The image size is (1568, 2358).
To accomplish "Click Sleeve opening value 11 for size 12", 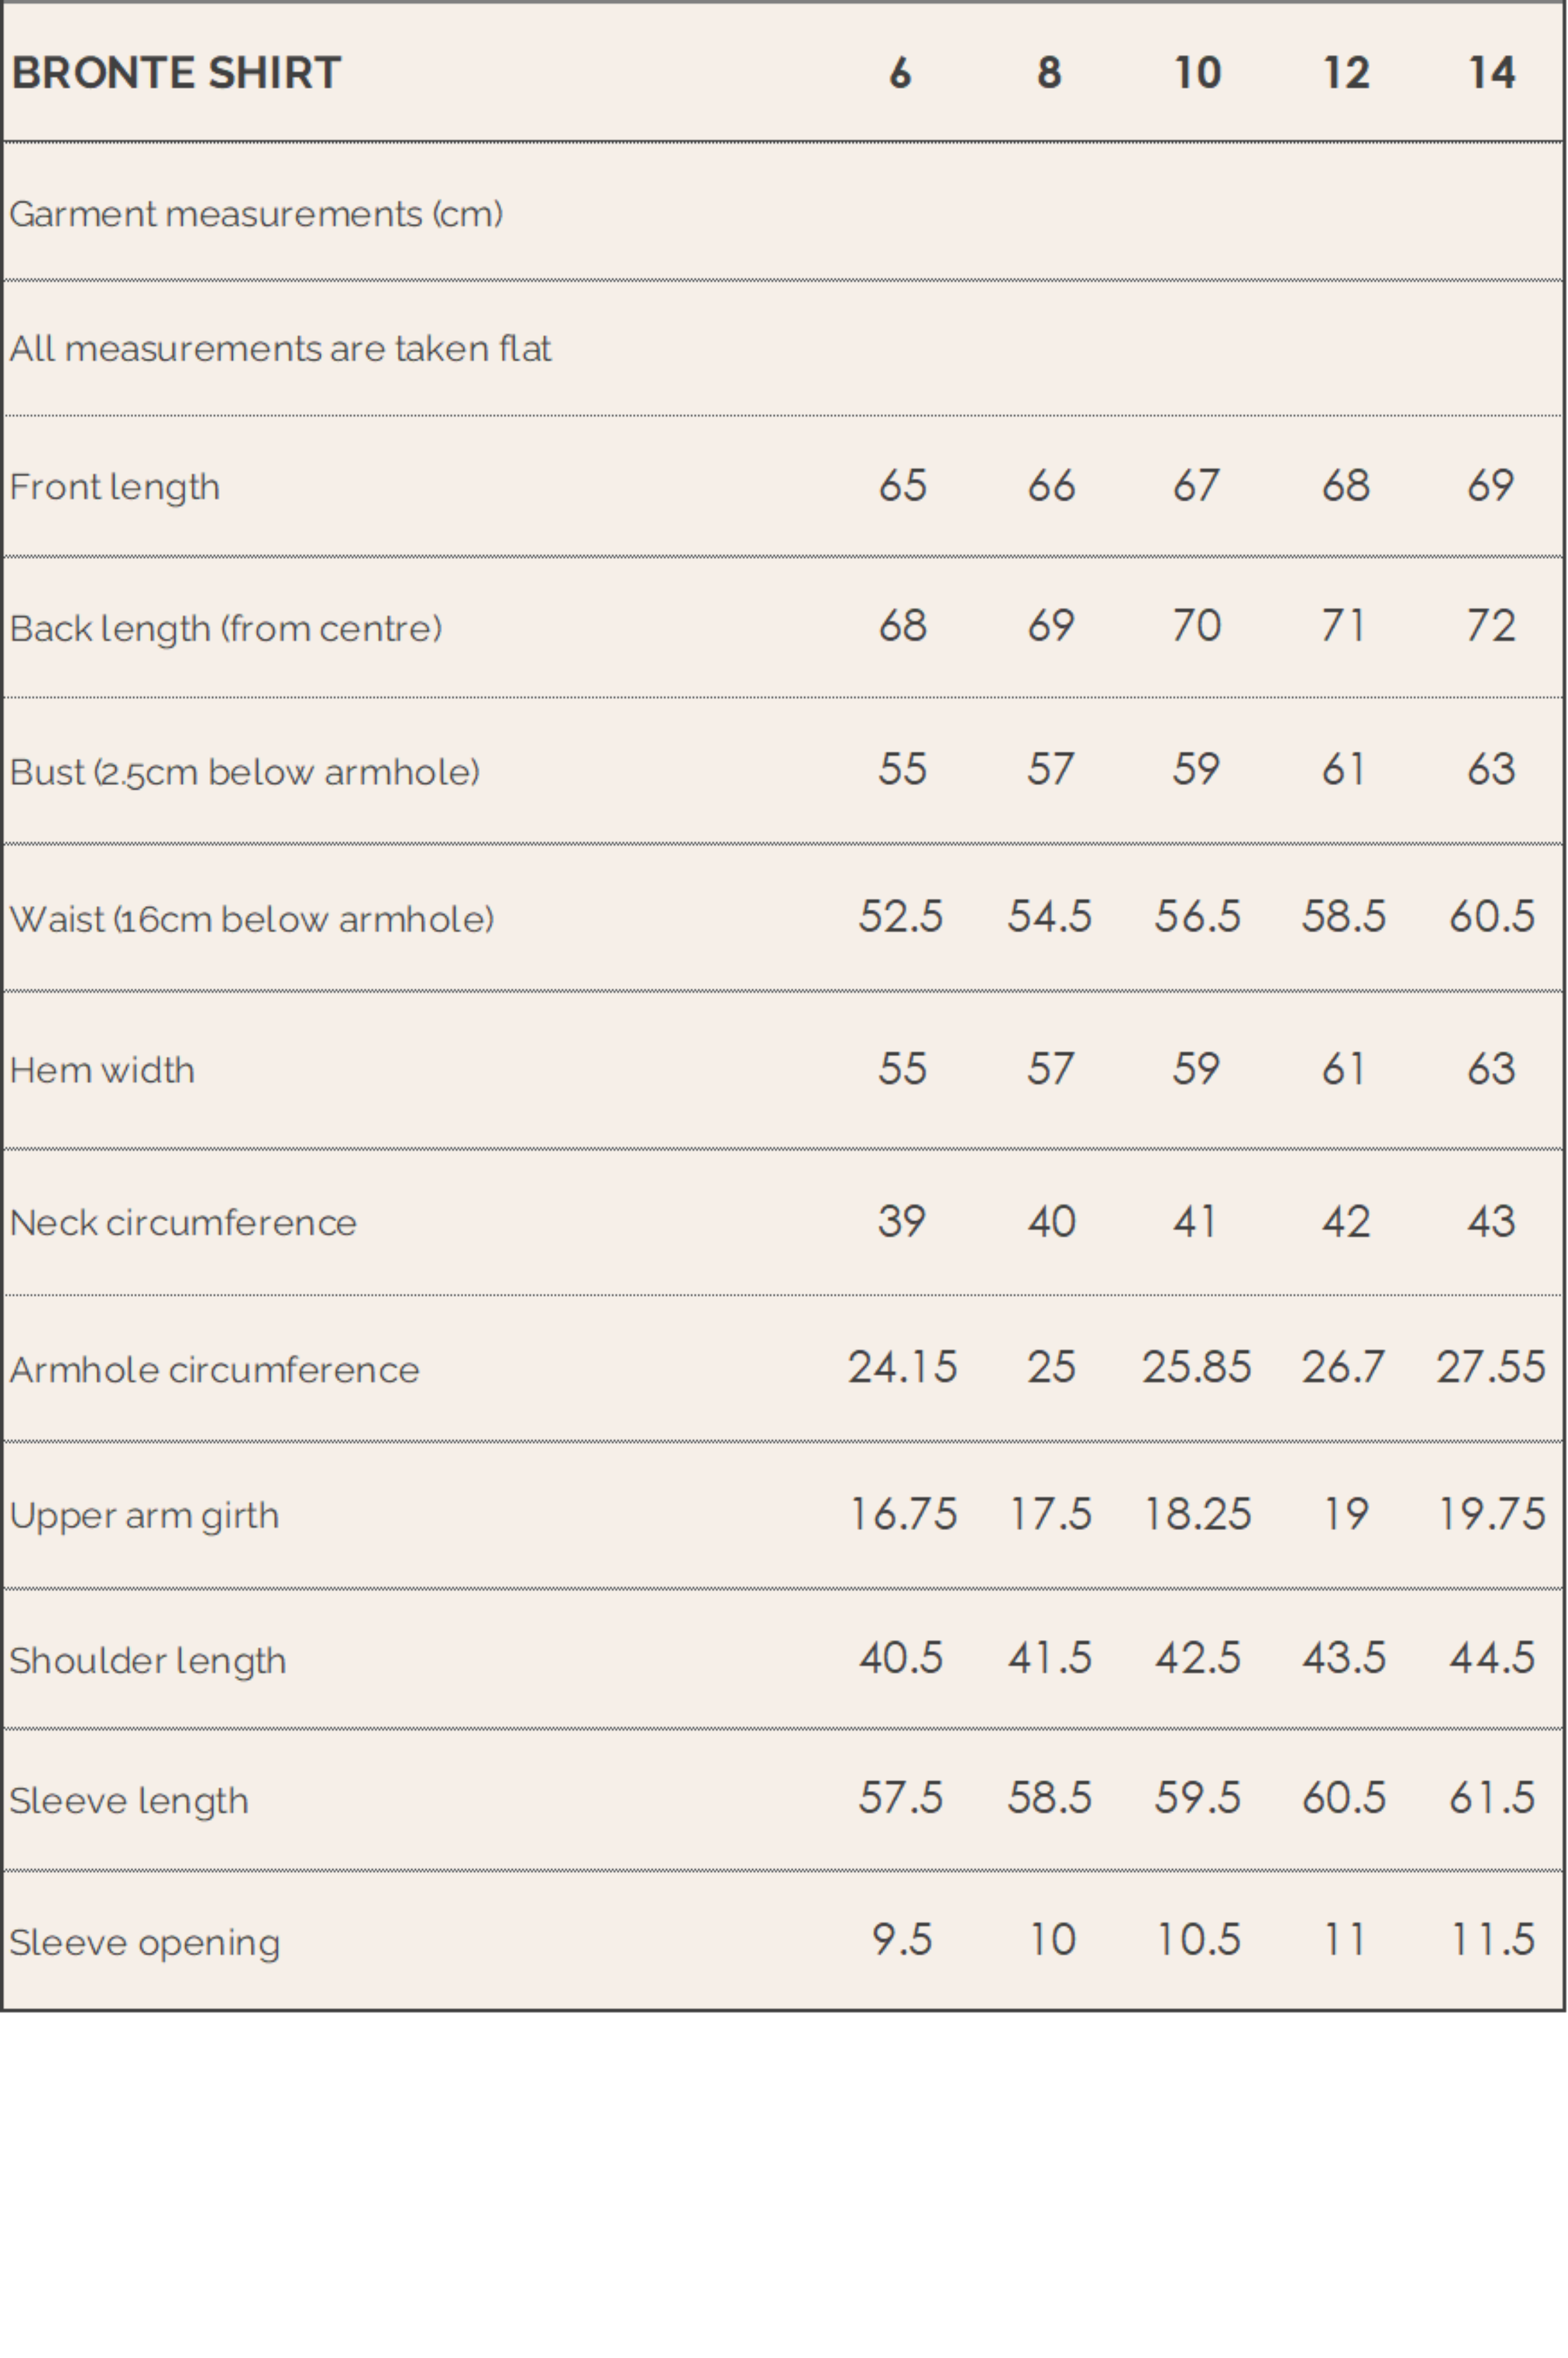I will pos(1344,1940).
